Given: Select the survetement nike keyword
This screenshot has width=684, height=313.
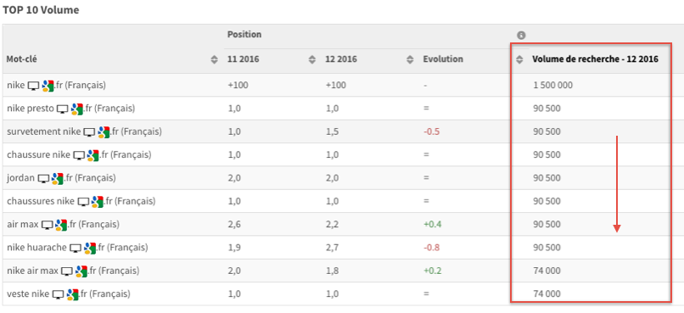Looking at the screenshot, I should [x=43, y=131].
